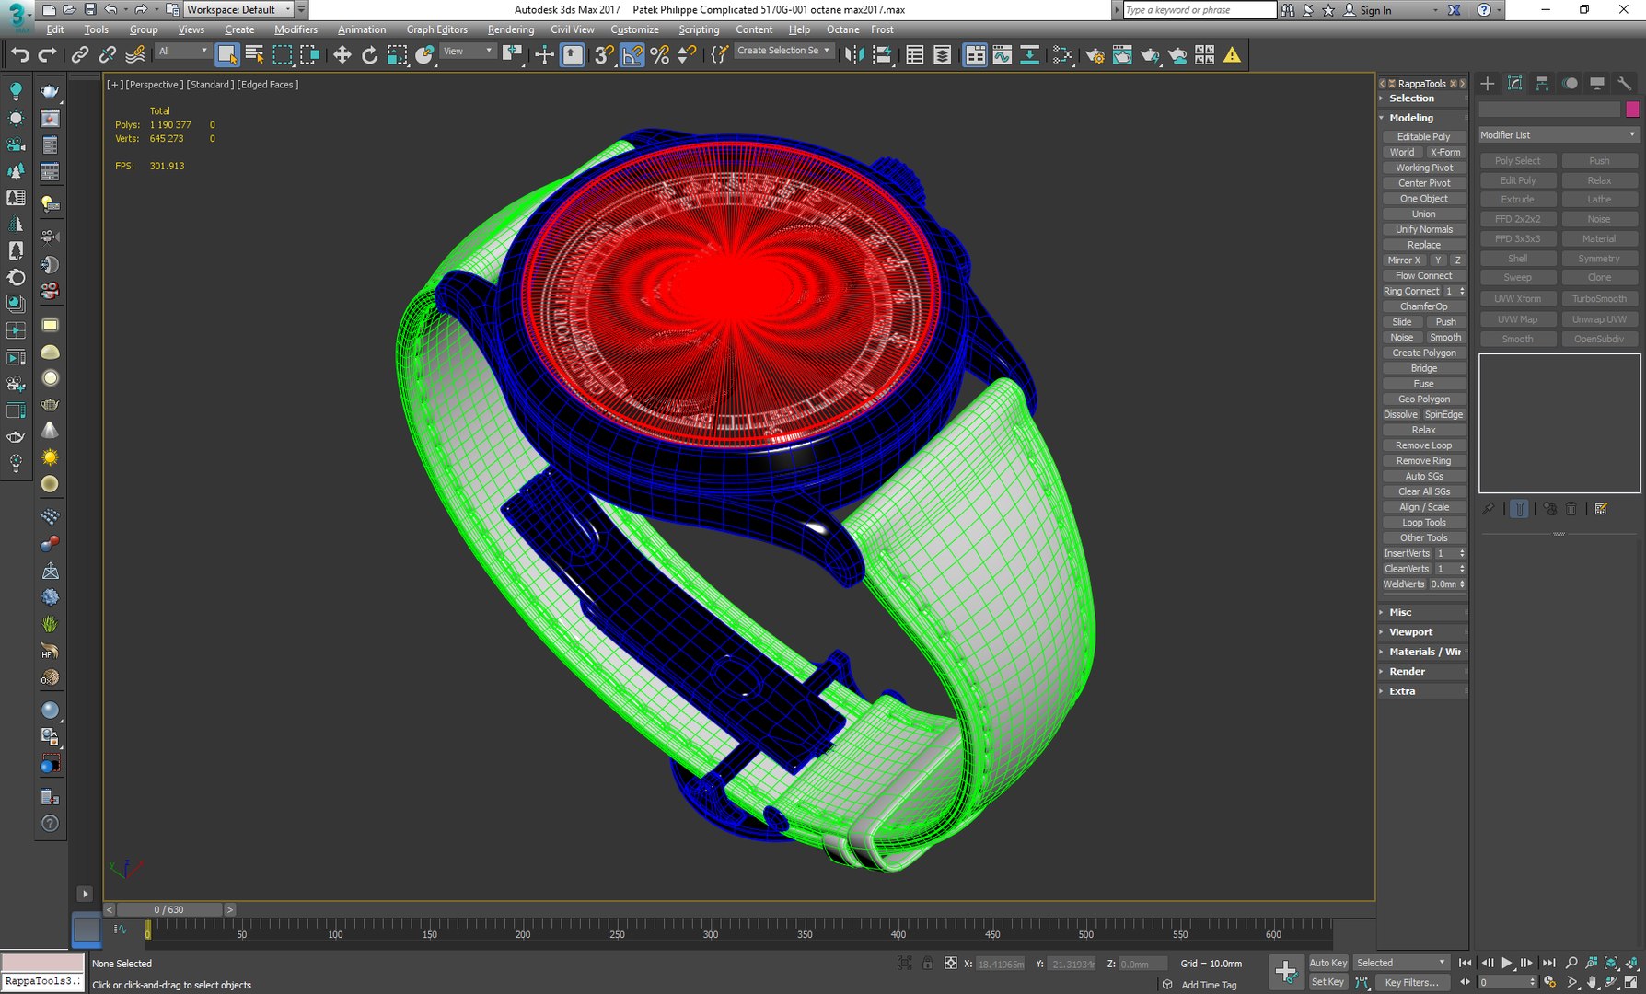Click the Pan View hand icon

(1592, 982)
